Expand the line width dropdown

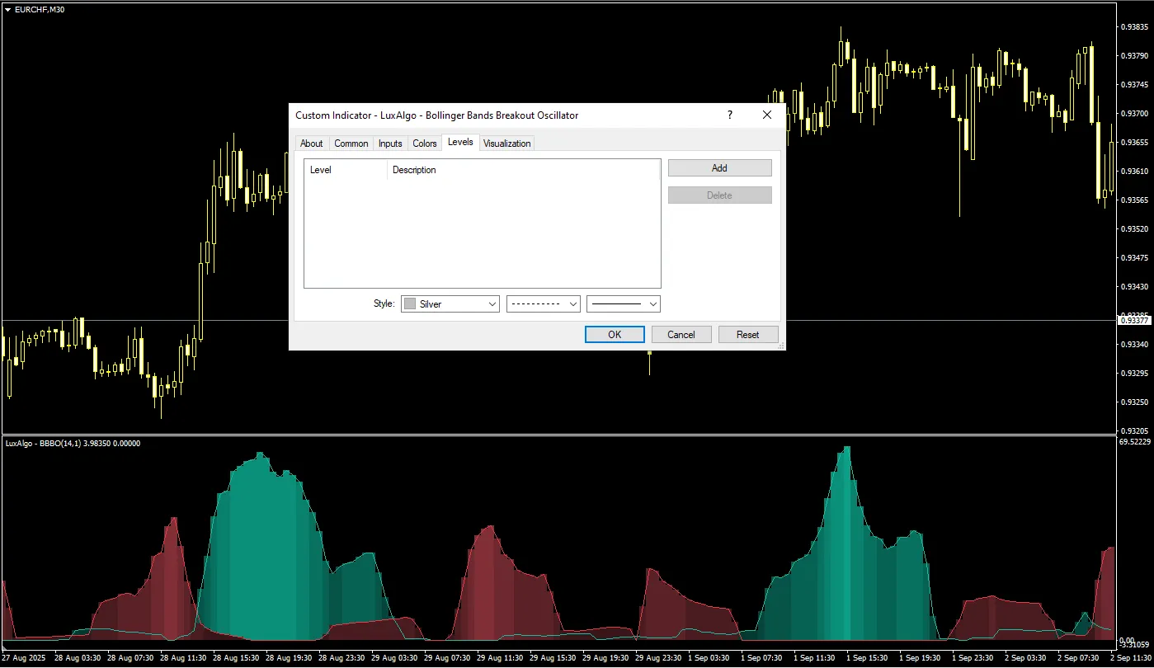point(652,303)
